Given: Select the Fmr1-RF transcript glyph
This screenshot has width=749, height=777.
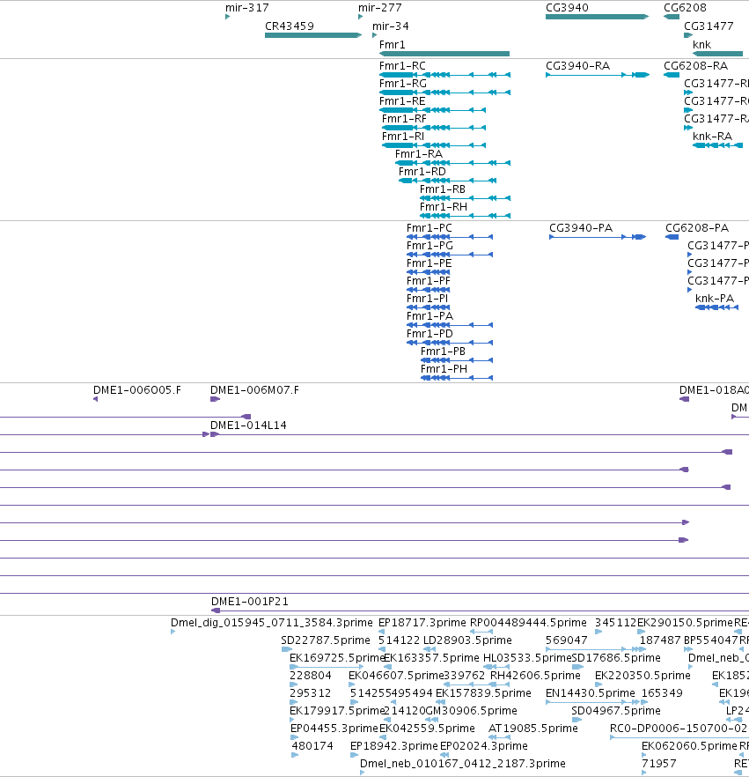Looking at the screenshot, I should [434, 128].
